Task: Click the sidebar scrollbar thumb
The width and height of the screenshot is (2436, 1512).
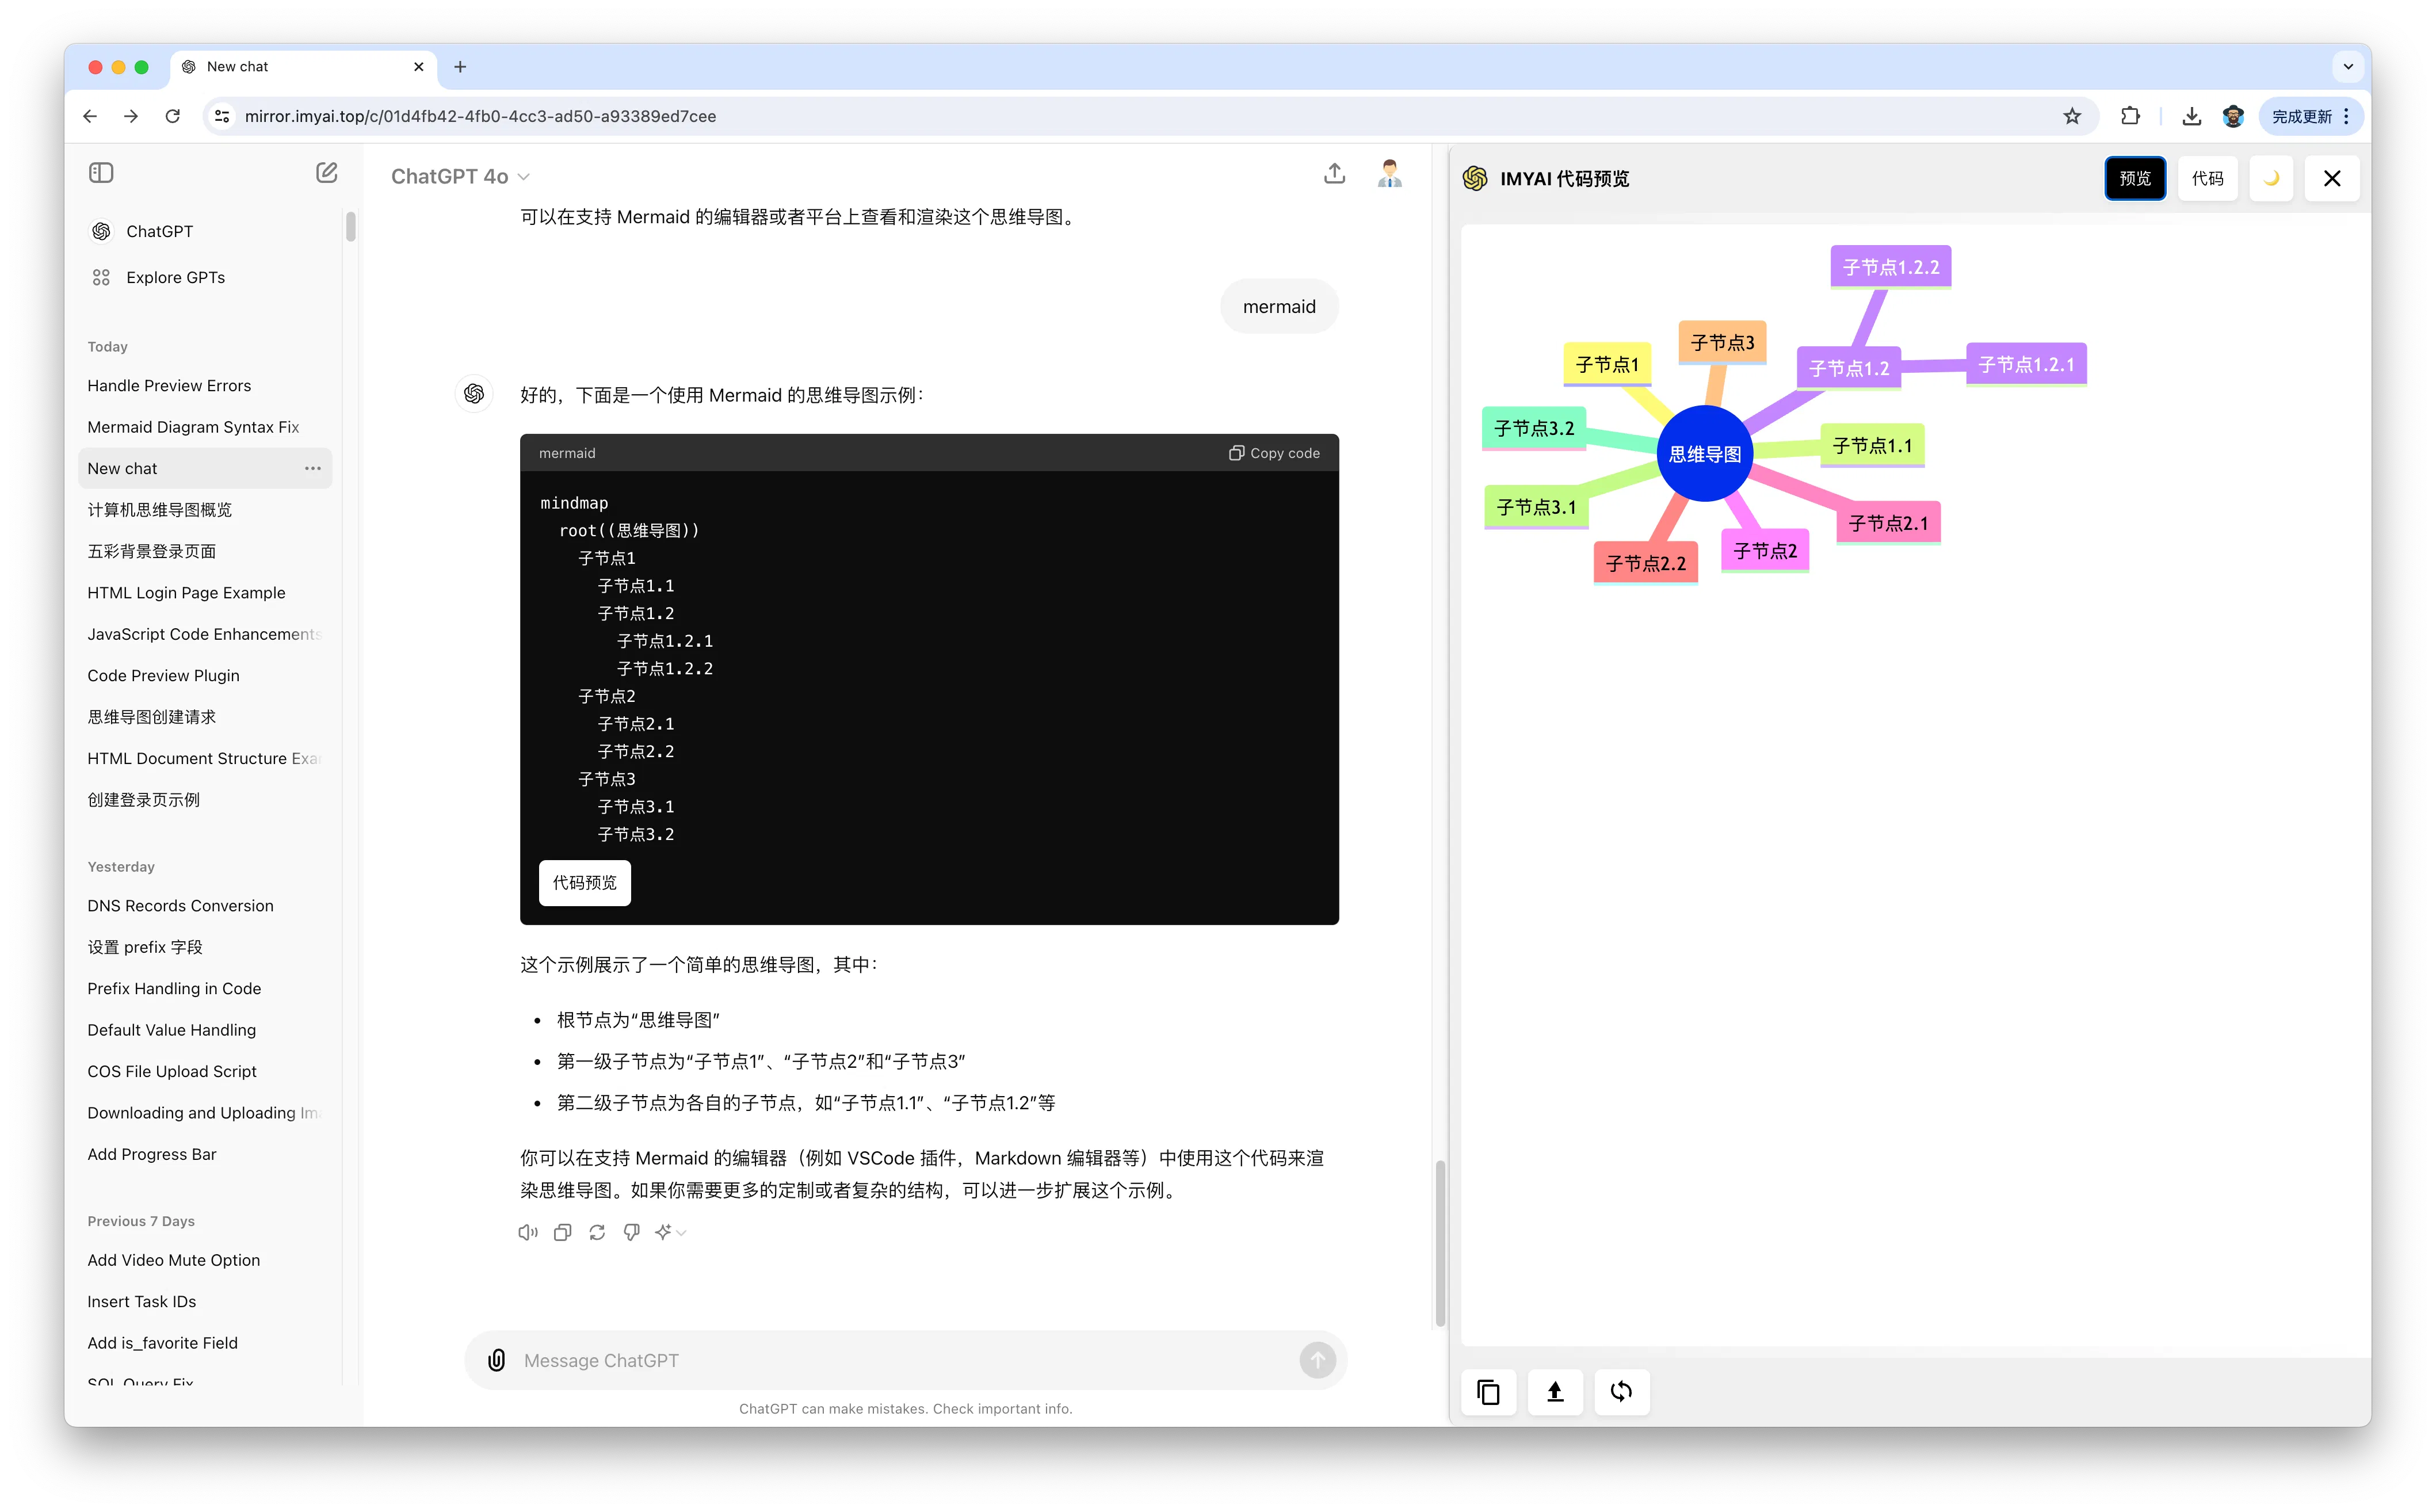Action: (x=351, y=226)
